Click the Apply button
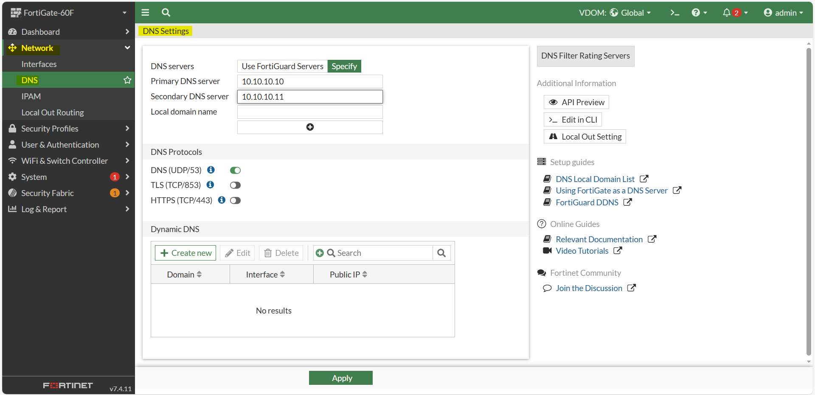This screenshot has height=395, width=815. click(x=341, y=378)
